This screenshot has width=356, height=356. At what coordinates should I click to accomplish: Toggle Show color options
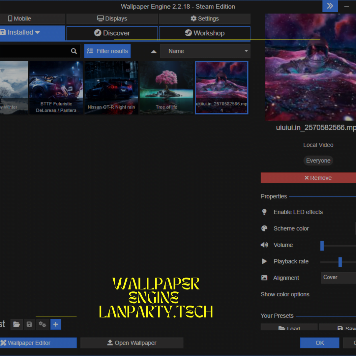pyautogui.click(x=285, y=294)
